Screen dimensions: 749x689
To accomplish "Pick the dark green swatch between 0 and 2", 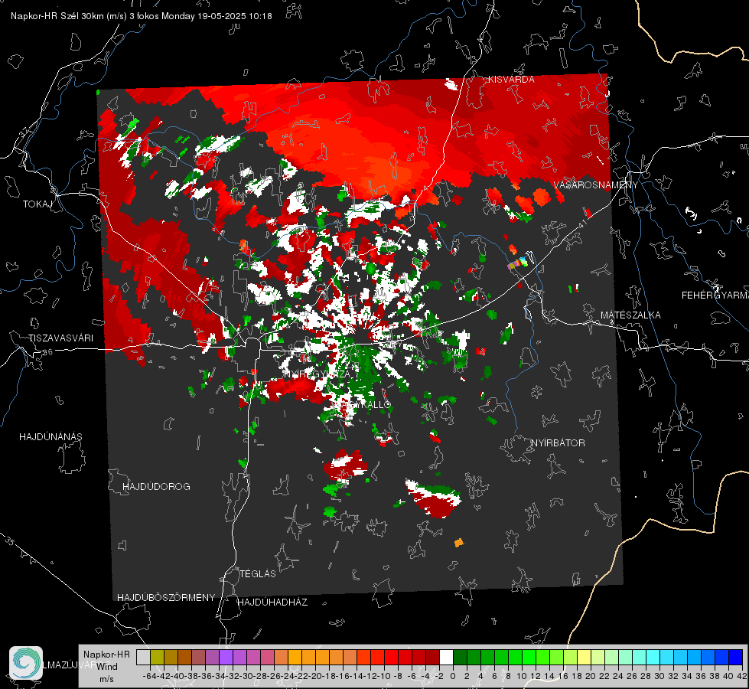I will [460, 657].
